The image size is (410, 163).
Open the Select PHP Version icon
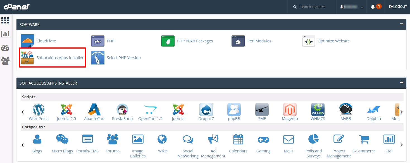click(x=98, y=58)
